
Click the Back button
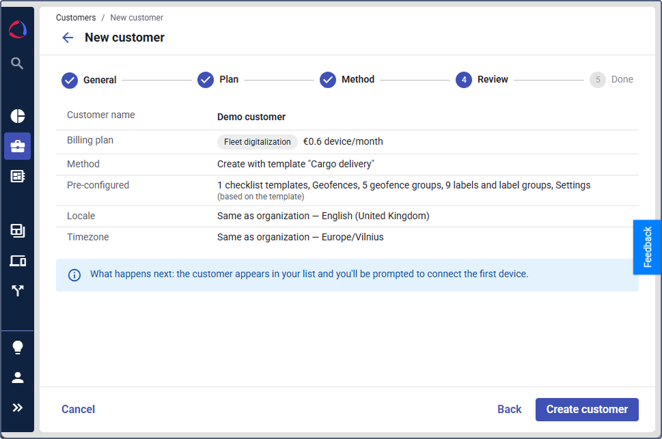(x=509, y=409)
